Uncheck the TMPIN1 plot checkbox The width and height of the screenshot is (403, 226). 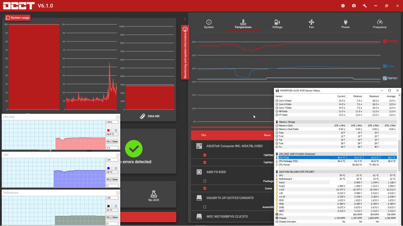tap(205, 163)
